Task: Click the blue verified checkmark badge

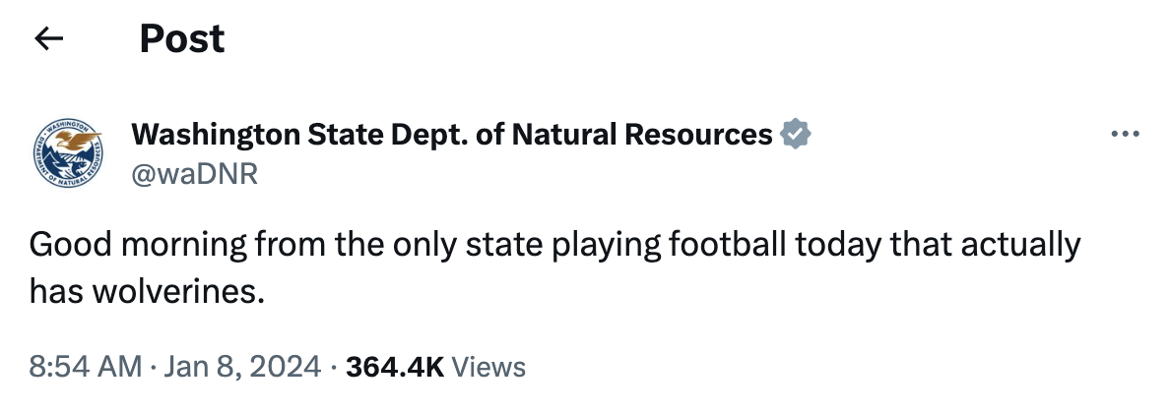Action: (796, 135)
